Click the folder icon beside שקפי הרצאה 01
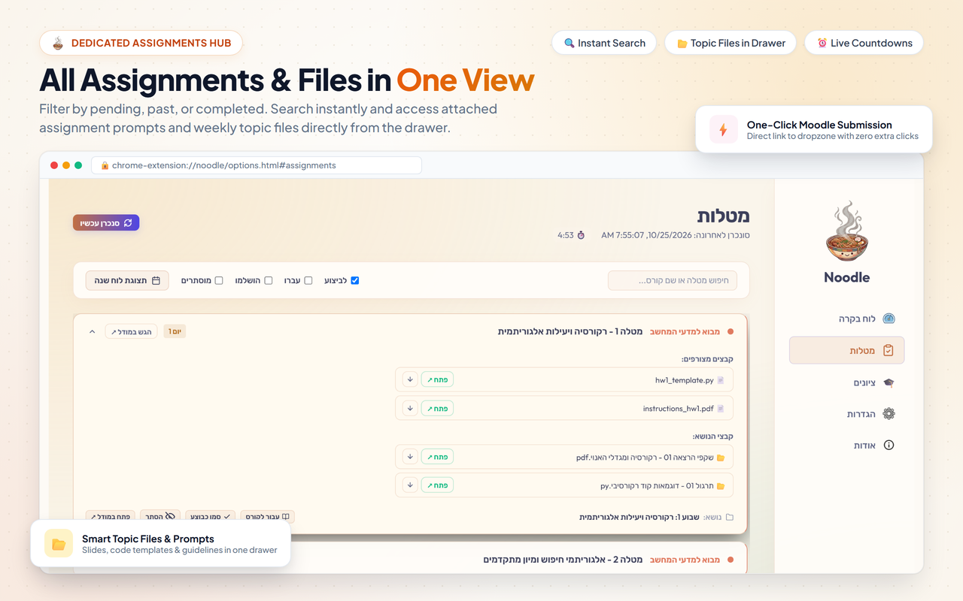963x601 pixels. tap(721, 457)
